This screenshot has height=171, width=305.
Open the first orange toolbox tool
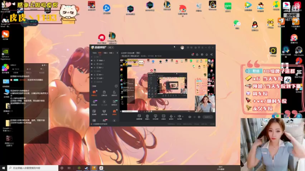tap(94, 93)
